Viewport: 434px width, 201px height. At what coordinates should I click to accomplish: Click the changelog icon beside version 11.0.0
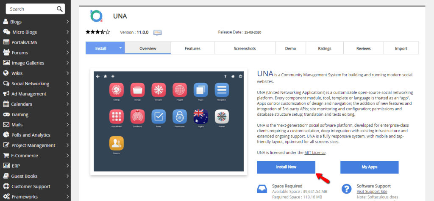point(158,33)
